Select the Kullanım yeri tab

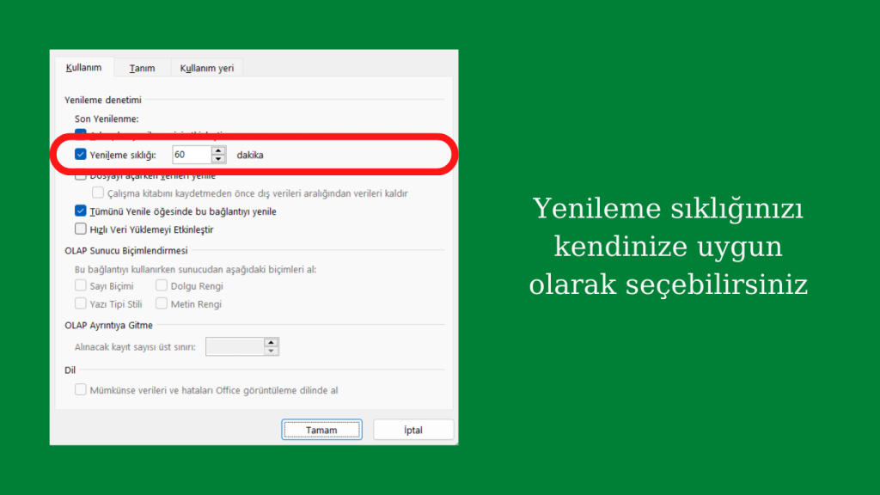[x=206, y=69]
